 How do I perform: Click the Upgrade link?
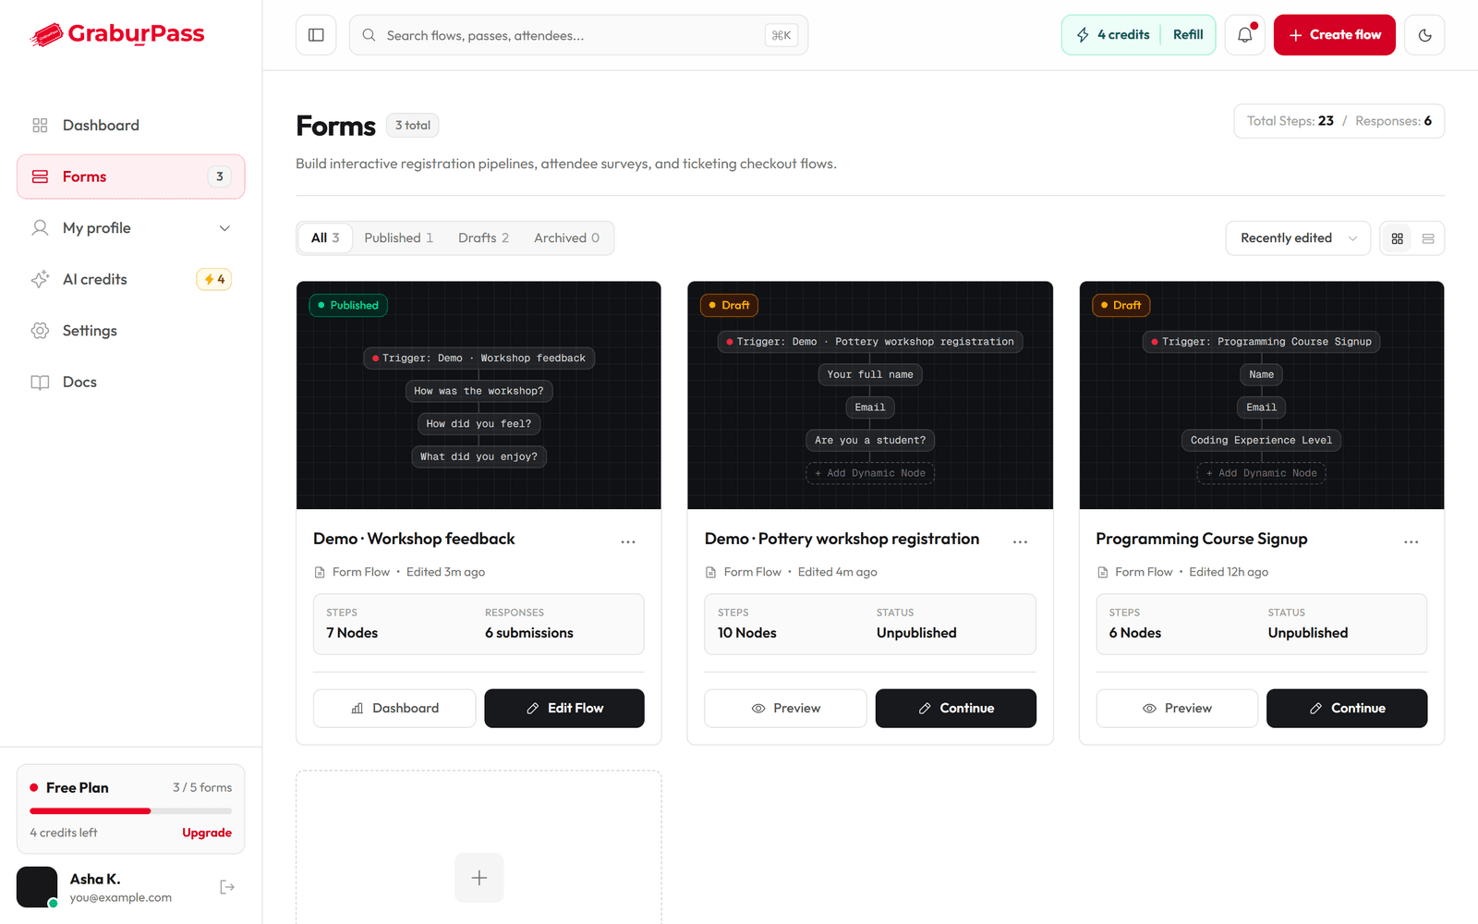click(207, 833)
